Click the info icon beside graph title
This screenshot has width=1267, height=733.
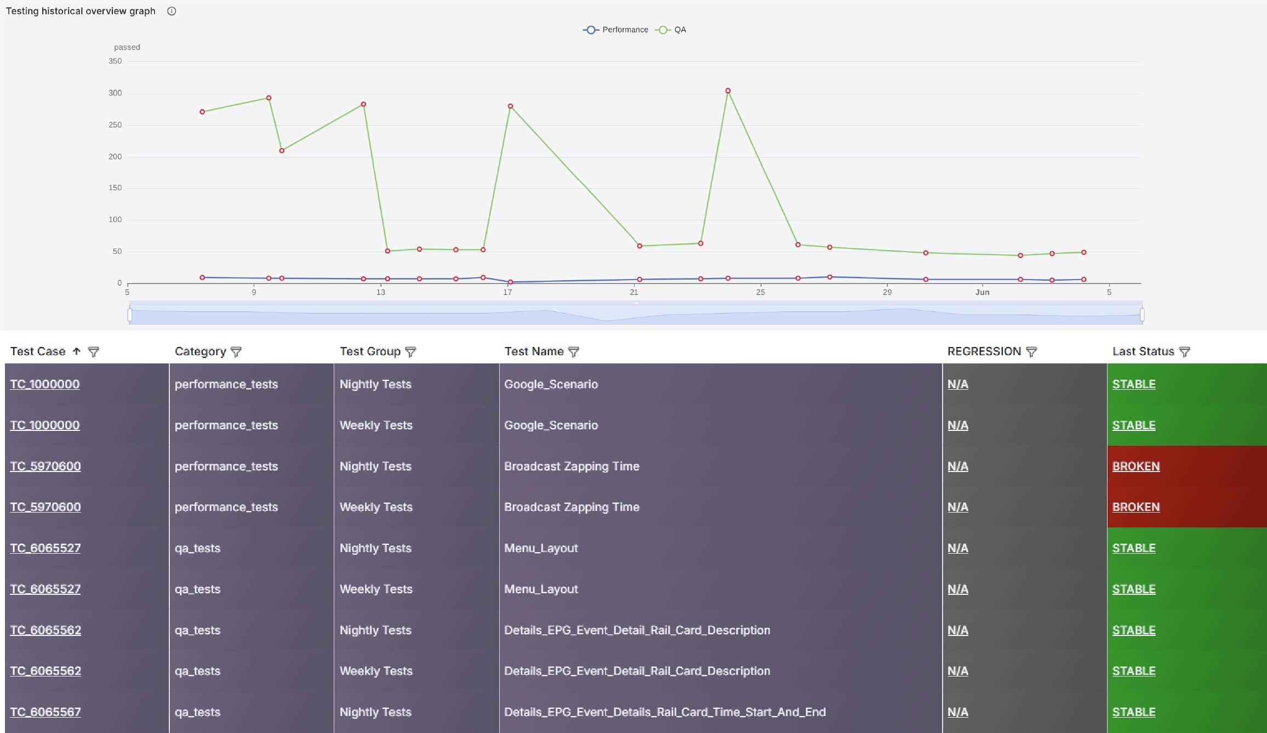[172, 11]
